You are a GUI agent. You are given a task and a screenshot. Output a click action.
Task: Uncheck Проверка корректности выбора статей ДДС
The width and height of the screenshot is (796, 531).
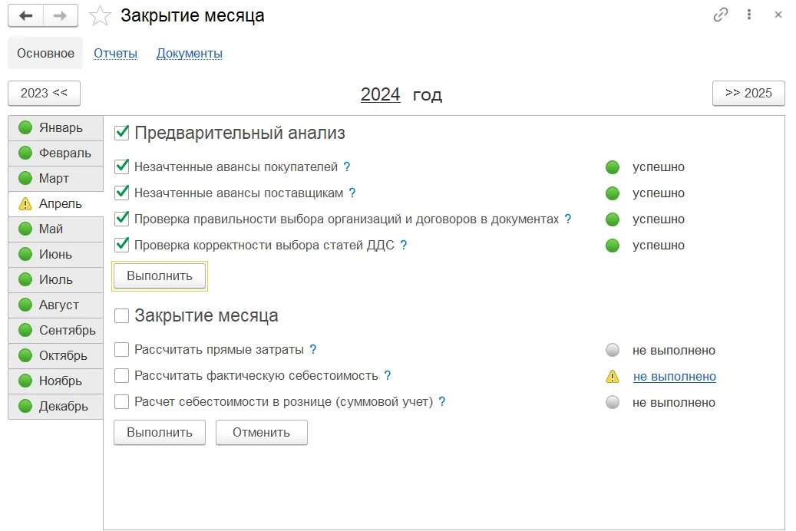coord(122,245)
